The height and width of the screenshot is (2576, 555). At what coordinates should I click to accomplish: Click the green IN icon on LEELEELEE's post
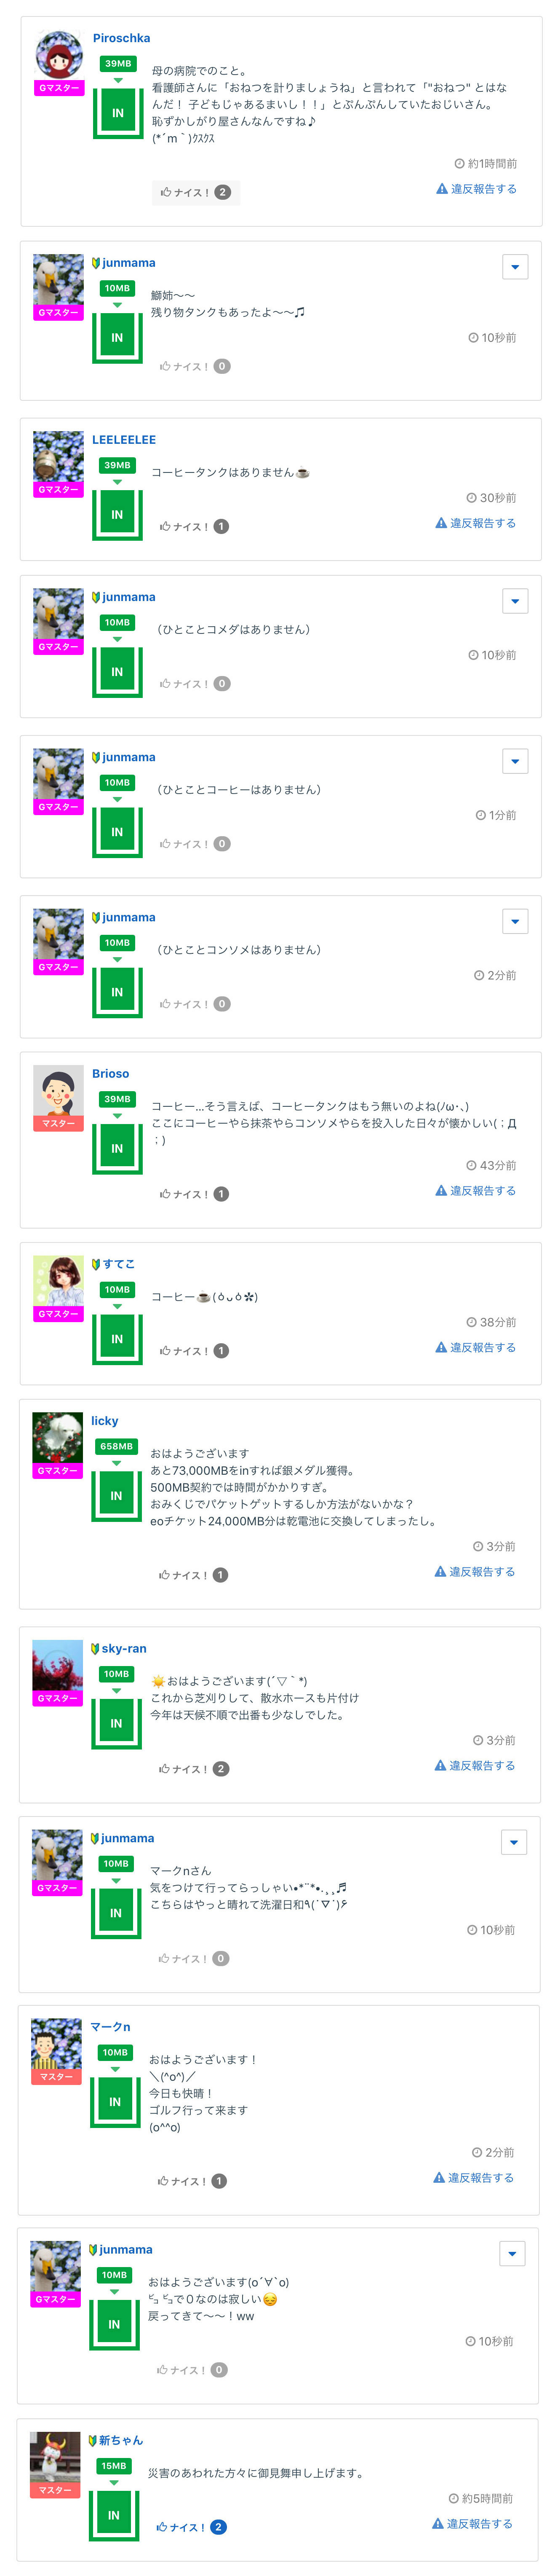point(117,514)
